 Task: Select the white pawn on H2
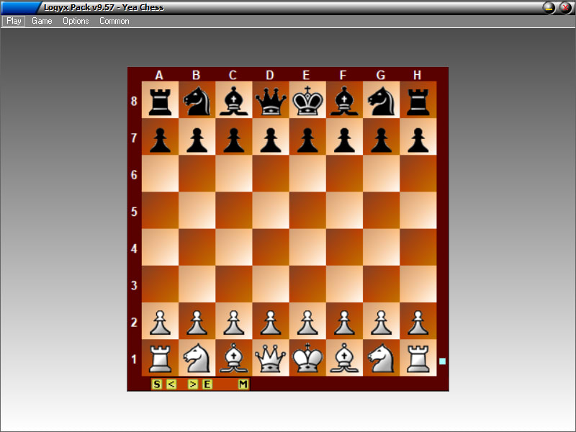418,321
